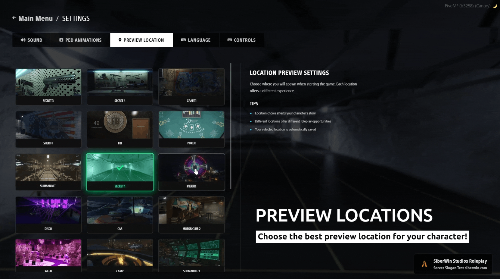This screenshot has height=279, width=500.
Task: Switch to the Controls tab
Action: [242, 40]
